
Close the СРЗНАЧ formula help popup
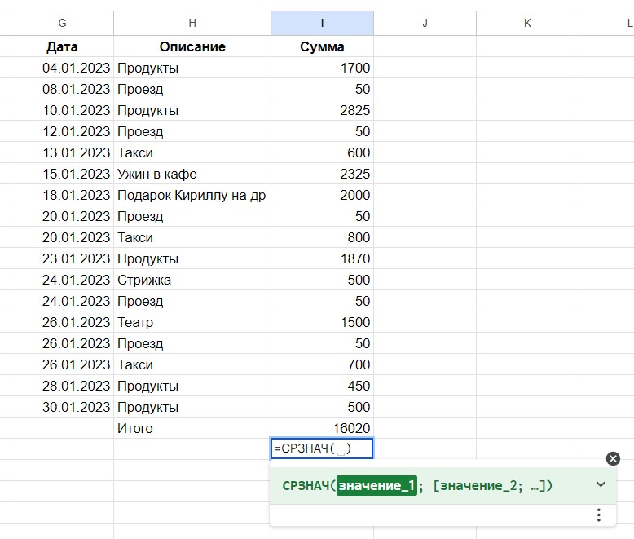click(x=613, y=459)
